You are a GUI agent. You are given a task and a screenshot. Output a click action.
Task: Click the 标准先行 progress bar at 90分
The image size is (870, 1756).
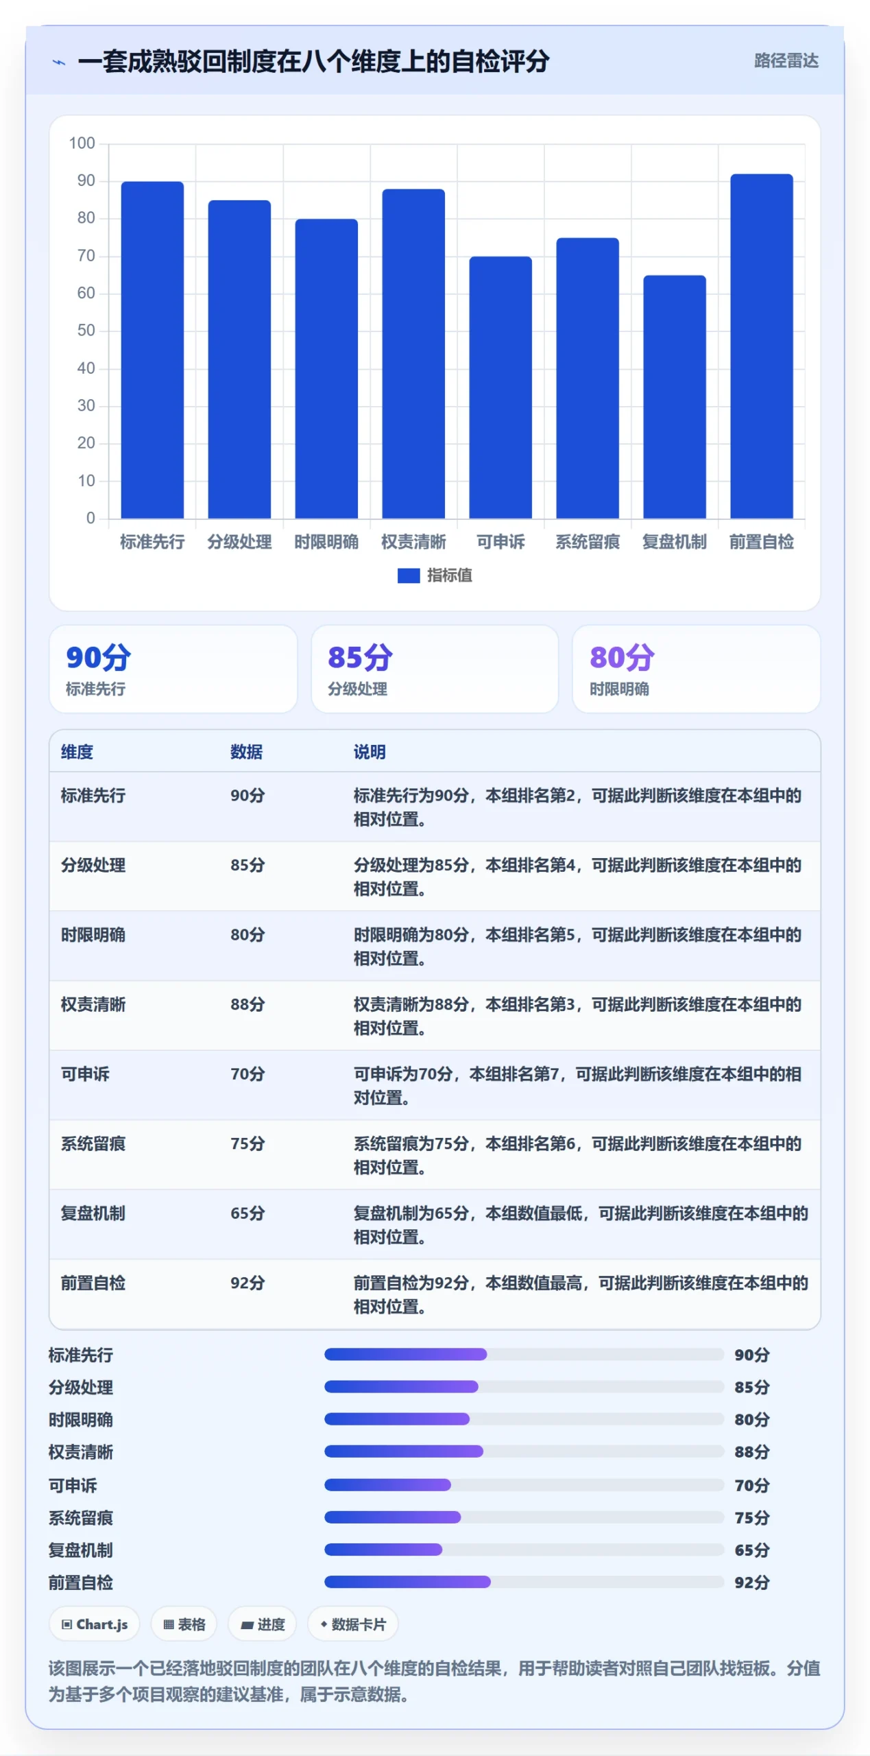[524, 1355]
